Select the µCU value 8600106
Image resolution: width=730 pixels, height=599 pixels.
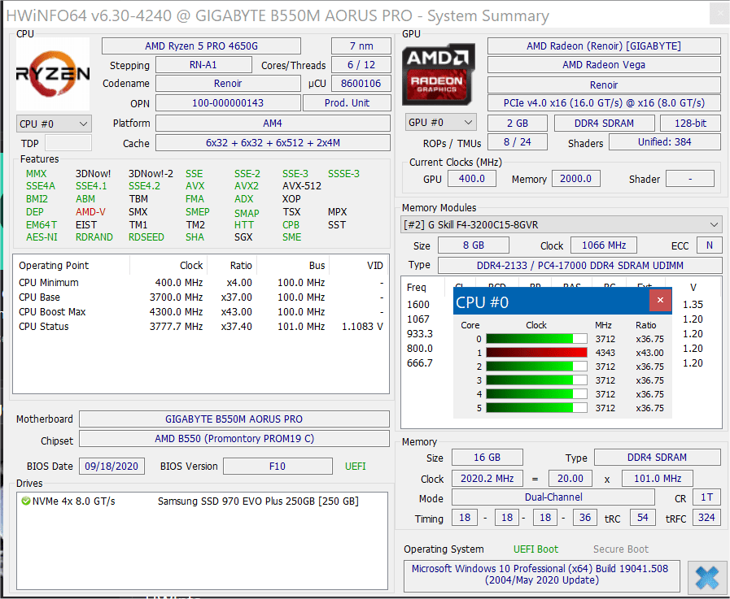361,83
